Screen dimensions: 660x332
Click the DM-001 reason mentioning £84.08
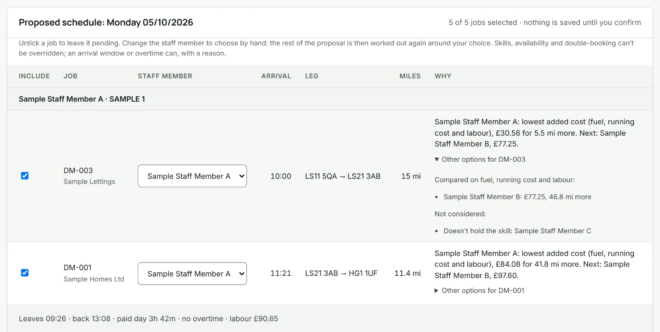(x=535, y=265)
